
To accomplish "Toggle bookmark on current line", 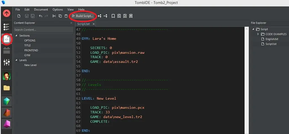I will (113, 16).
